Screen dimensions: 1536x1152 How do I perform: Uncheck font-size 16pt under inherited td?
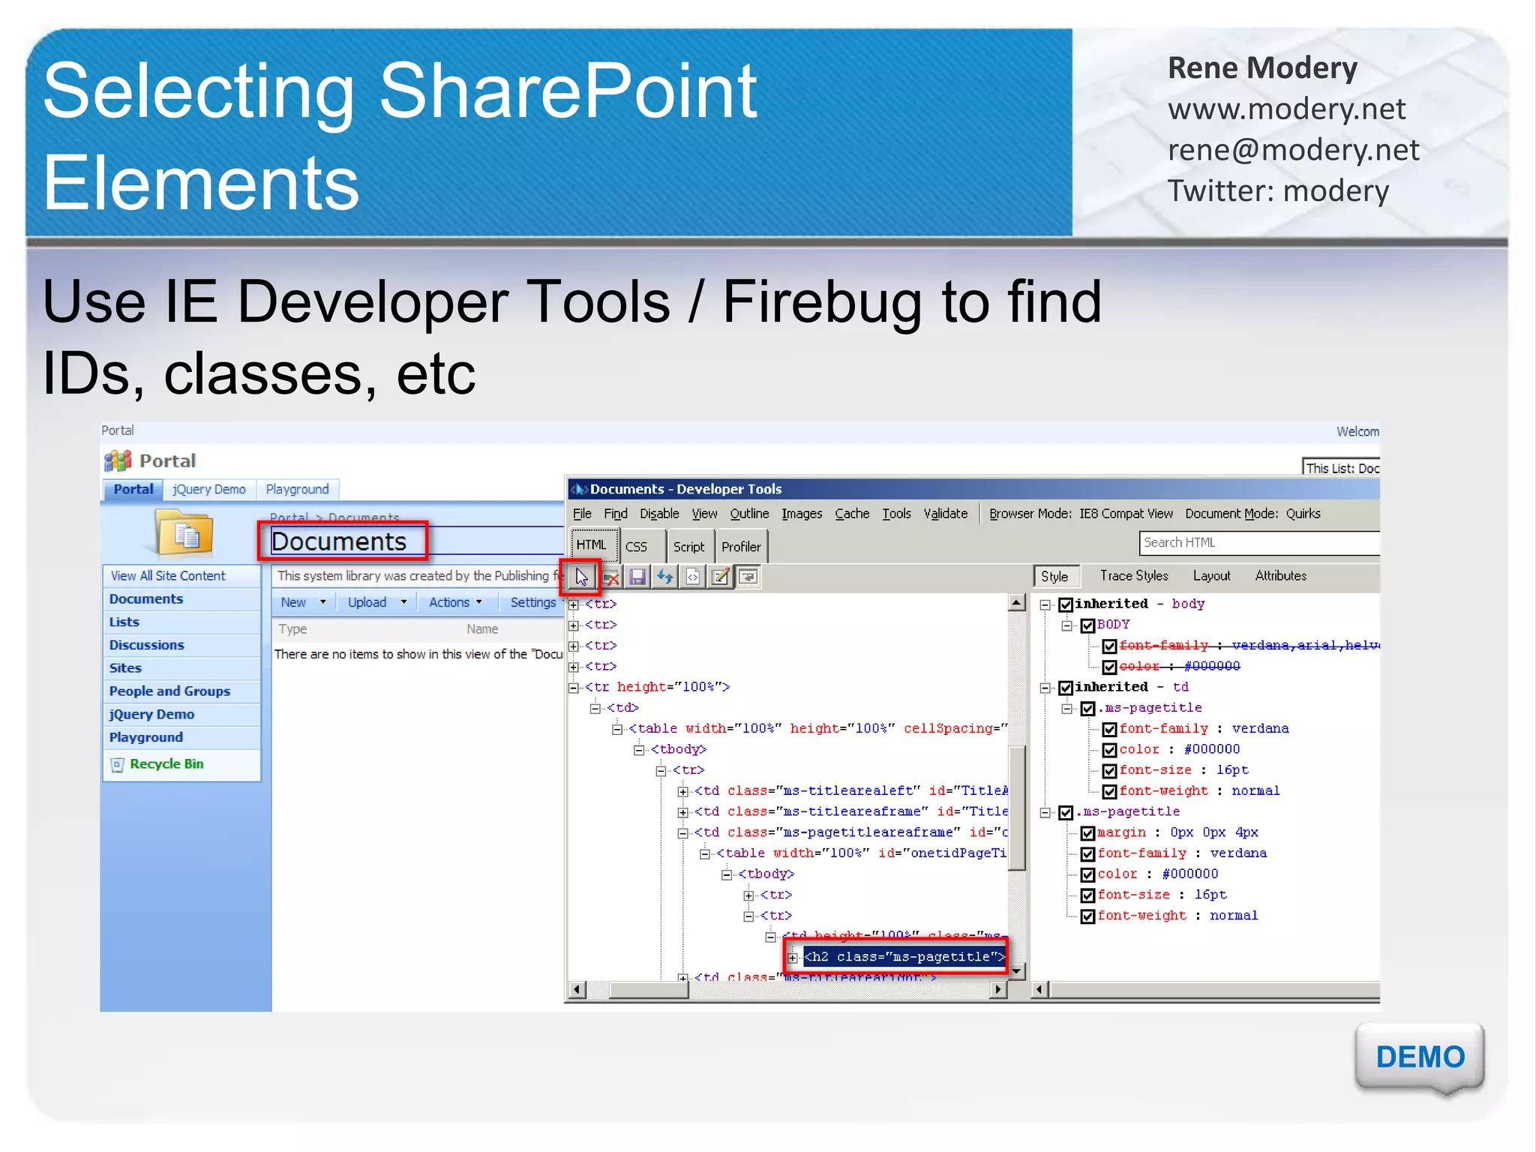tap(1109, 771)
